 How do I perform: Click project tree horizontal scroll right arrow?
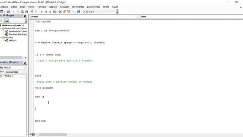pyautogui.click(x=25, y=57)
